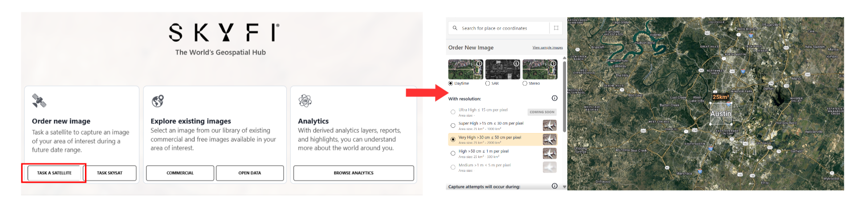Open the Commercial existing images option

pos(180,173)
